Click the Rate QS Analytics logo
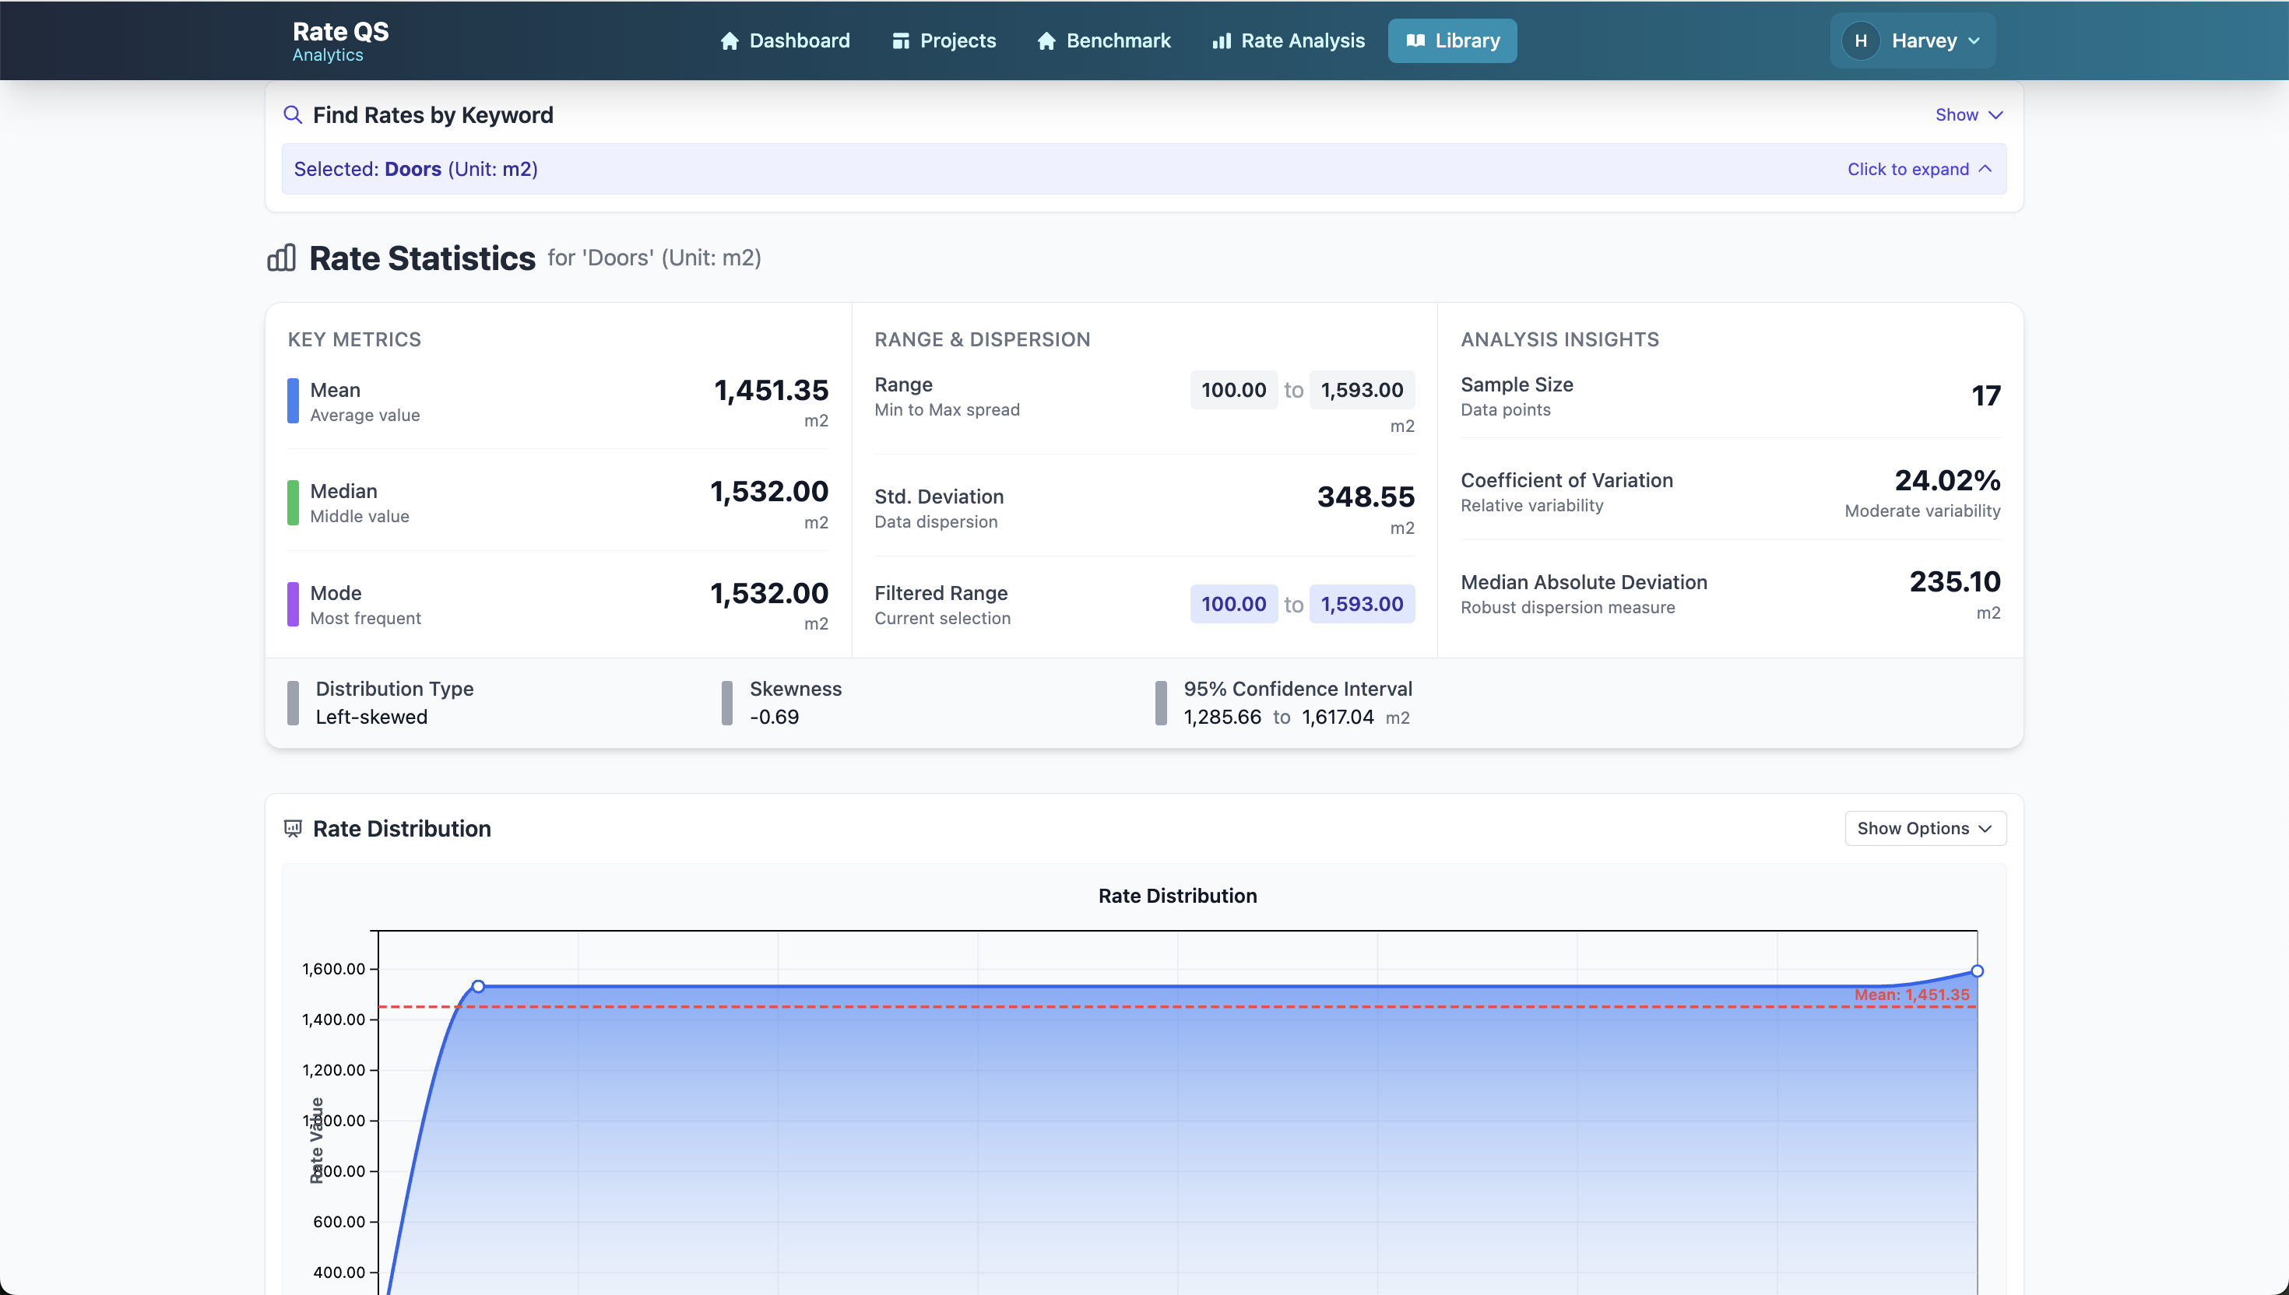This screenshot has height=1295, width=2289. click(339, 41)
